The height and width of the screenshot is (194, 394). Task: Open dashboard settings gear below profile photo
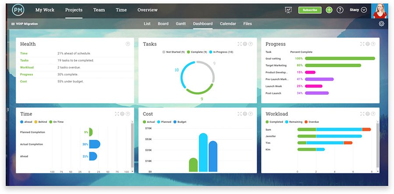381,24
